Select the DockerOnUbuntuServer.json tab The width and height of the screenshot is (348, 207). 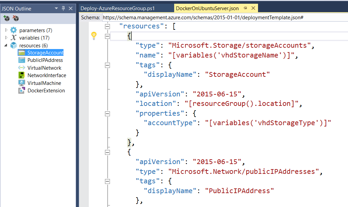pos(207,8)
